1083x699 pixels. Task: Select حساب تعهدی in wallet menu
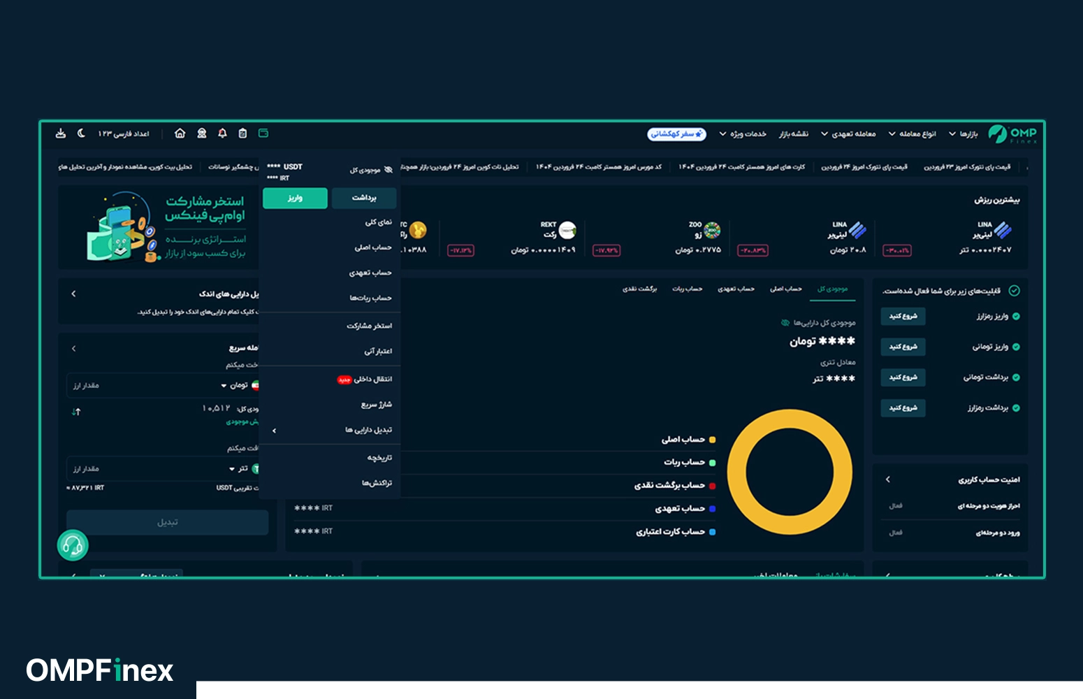coord(370,273)
